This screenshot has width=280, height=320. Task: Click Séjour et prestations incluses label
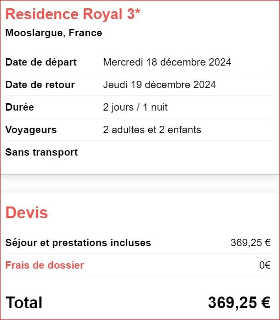pyautogui.click(x=78, y=243)
